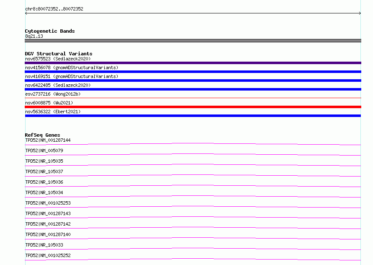This screenshot has width=373, height=265.
Task: Open the TPD52|NM_001287143 transcript label
Action: 48,213
